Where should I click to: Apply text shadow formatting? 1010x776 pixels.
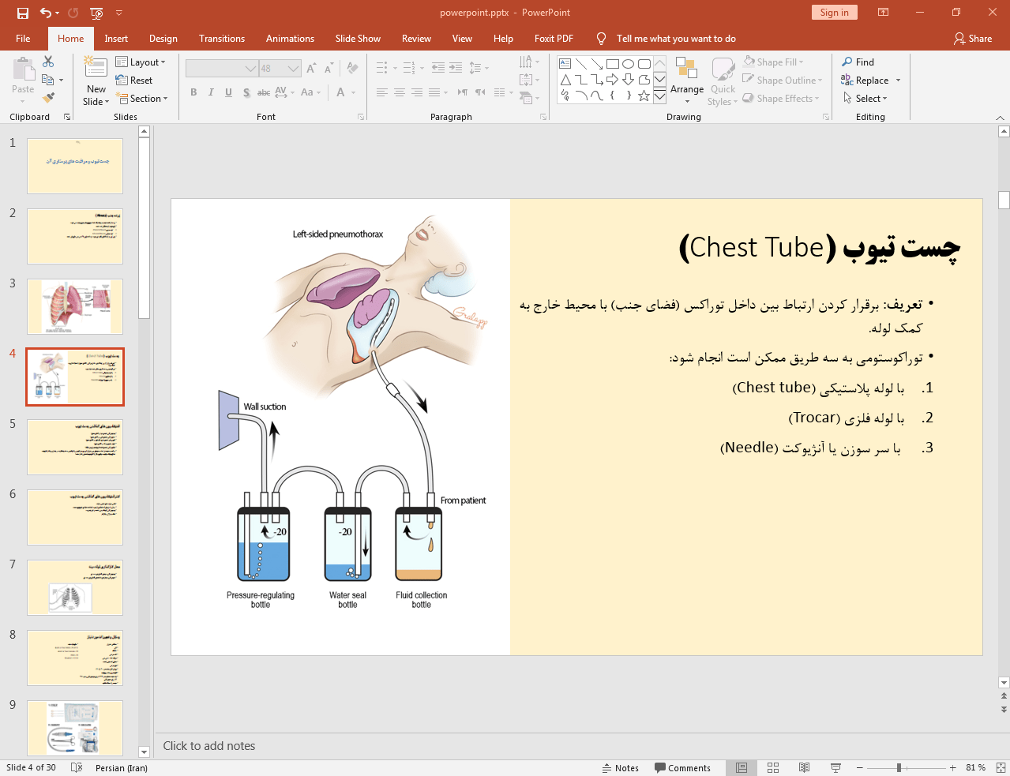(x=246, y=92)
